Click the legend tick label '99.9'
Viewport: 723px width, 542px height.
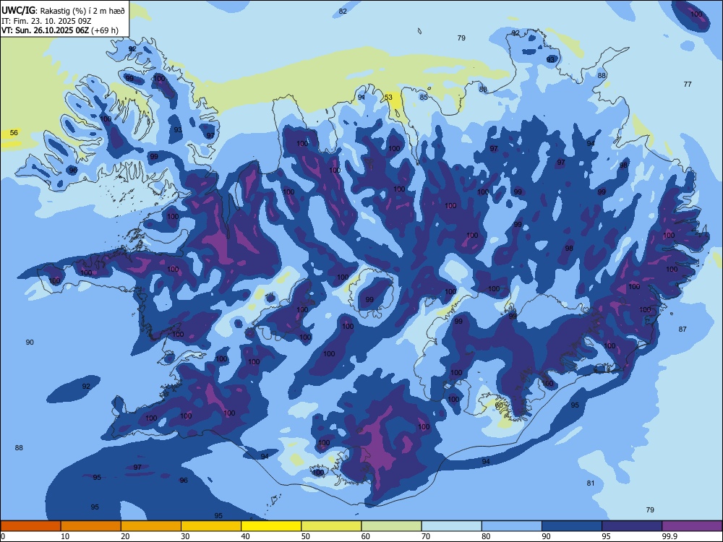[x=669, y=536]
